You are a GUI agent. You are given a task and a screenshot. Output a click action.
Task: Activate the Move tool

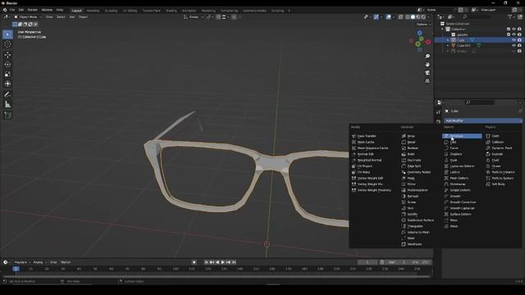coord(7,55)
